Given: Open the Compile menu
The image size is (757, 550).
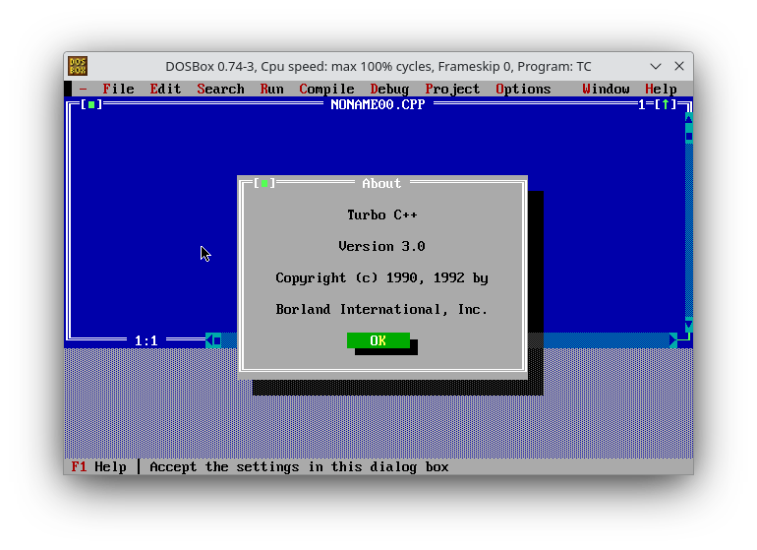Looking at the screenshot, I should point(326,89).
